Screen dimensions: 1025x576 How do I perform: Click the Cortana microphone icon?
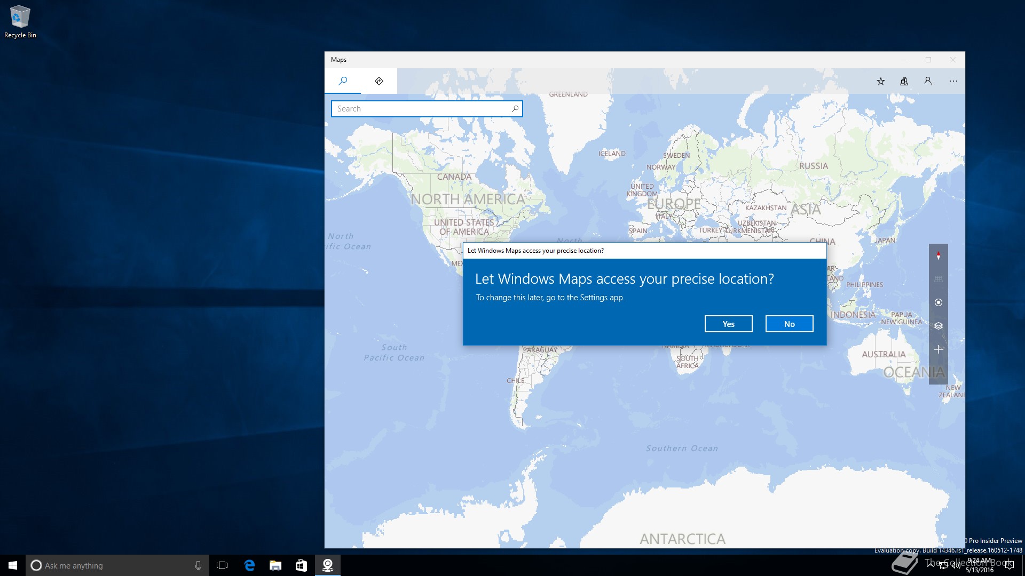(198, 565)
